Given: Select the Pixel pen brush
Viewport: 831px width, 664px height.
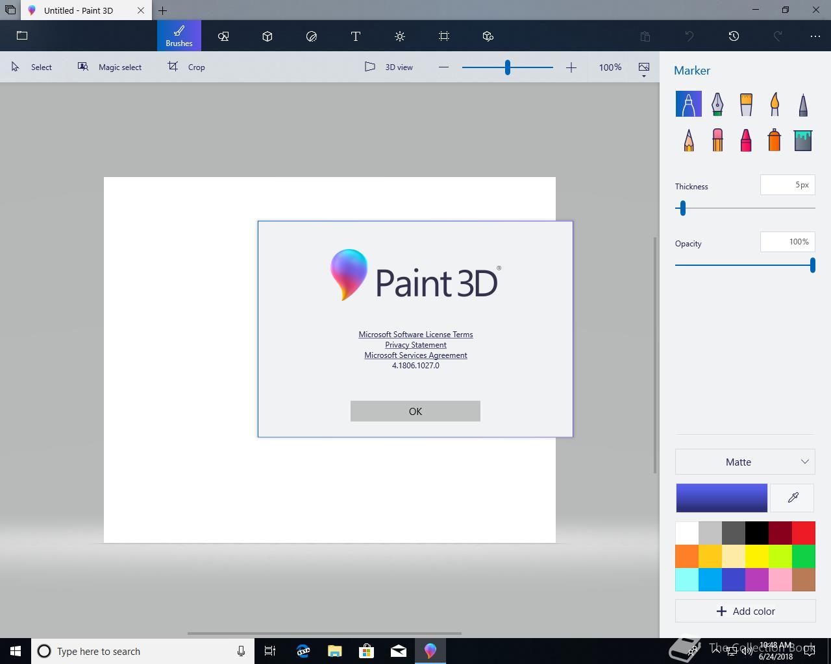Looking at the screenshot, I should point(803,104).
